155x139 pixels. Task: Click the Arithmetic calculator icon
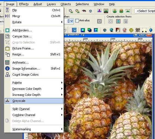[x=7, y=63]
